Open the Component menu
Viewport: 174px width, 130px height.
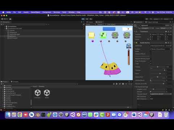click(x=47, y=12)
